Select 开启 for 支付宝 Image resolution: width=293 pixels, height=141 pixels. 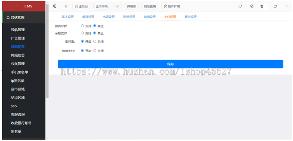pyautogui.click(x=82, y=42)
